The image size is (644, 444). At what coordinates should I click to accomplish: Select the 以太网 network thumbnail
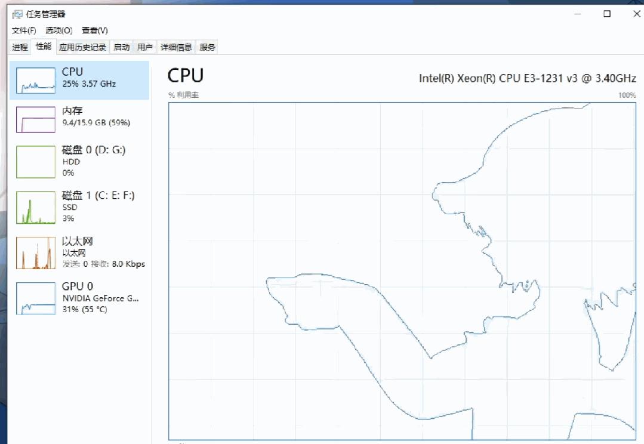[x=36, y=253]
